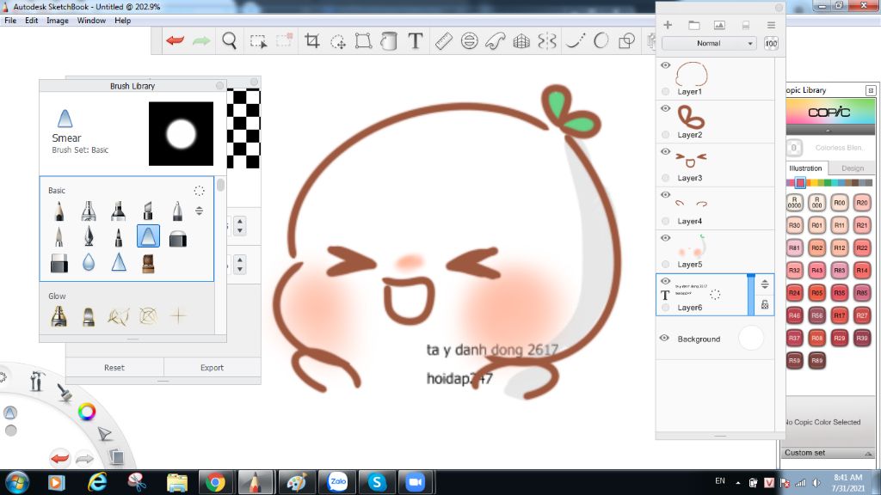
Task: Click the add image layer icon
Action: point(719,25)
